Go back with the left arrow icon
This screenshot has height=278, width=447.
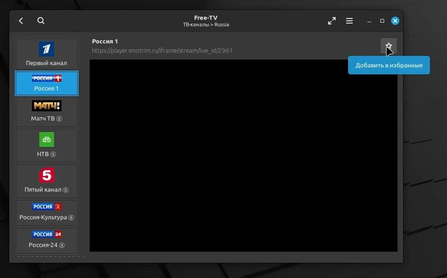click(21, 21)
